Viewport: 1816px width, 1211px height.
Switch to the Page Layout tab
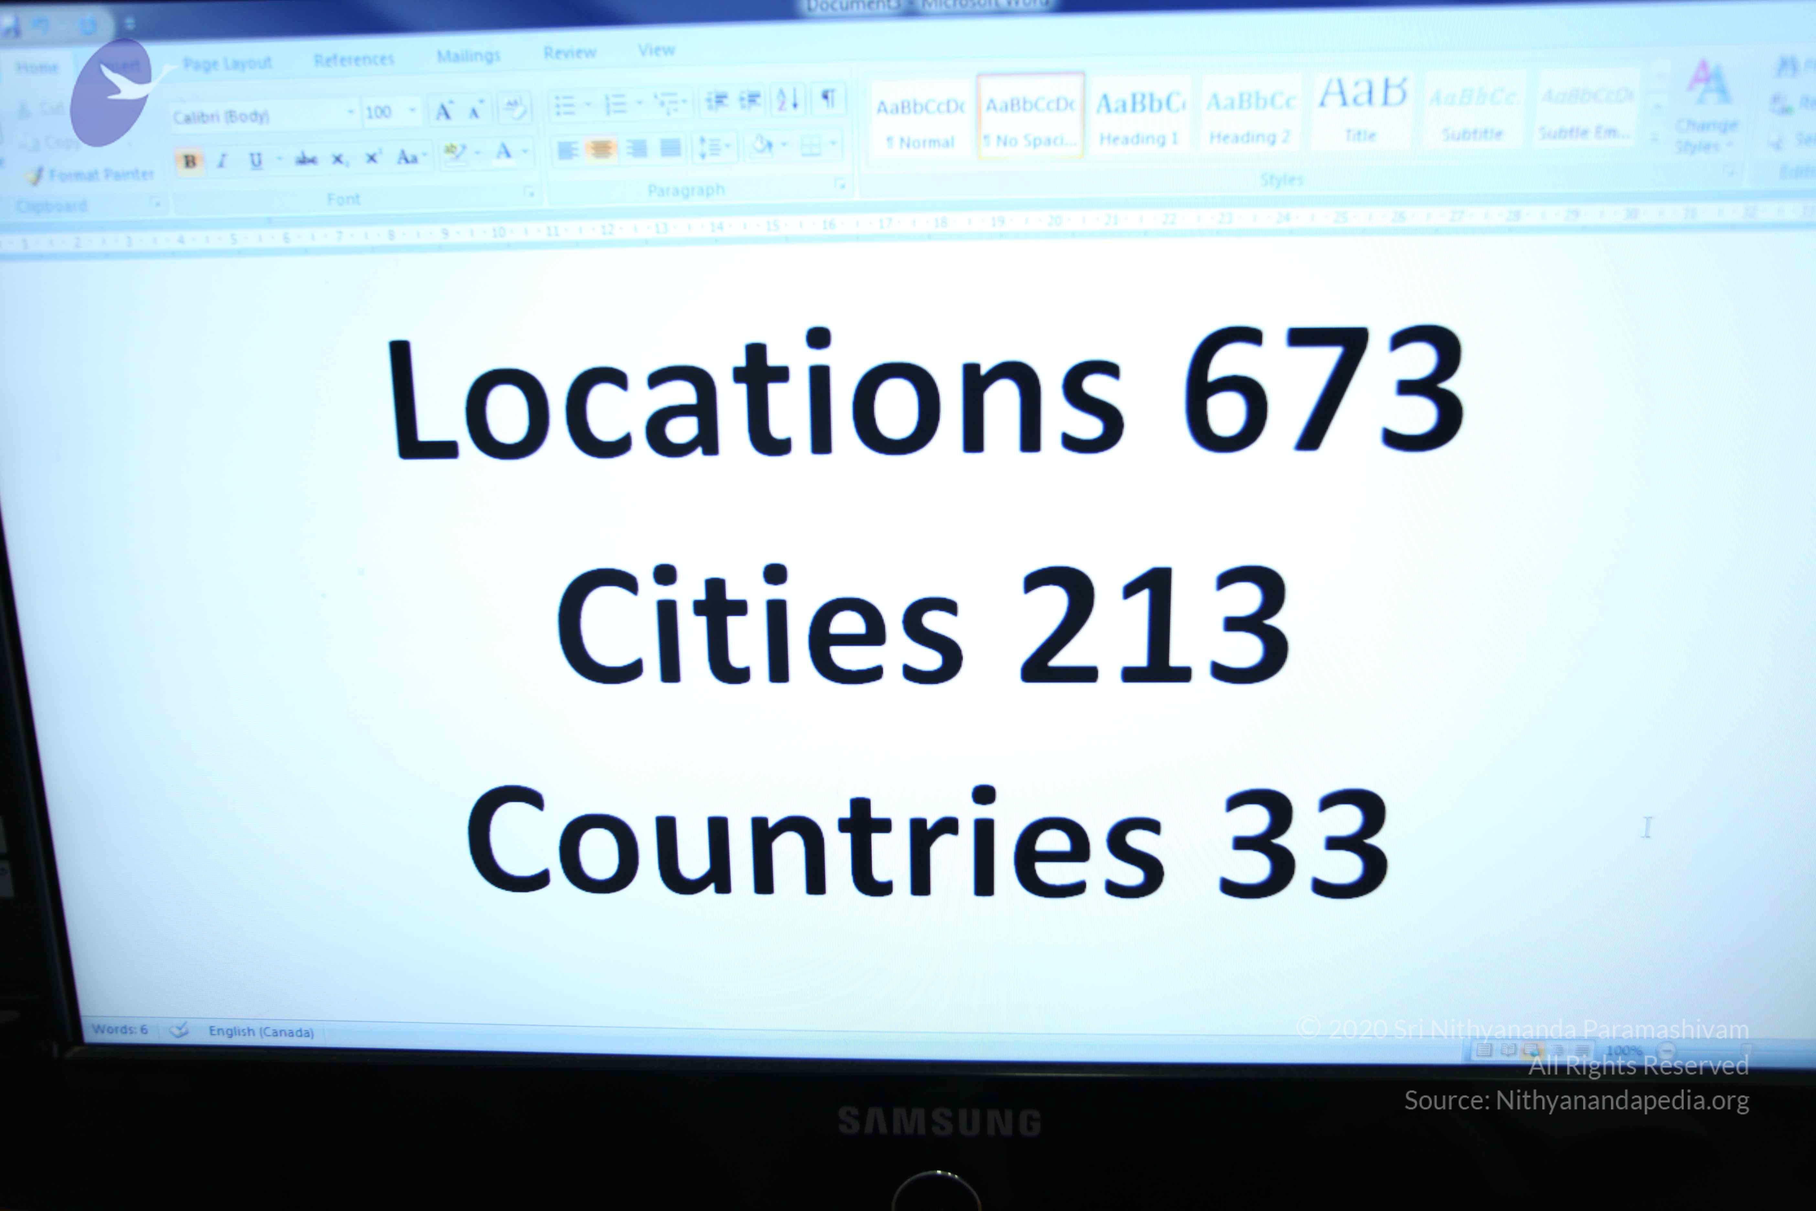(227, 63)
